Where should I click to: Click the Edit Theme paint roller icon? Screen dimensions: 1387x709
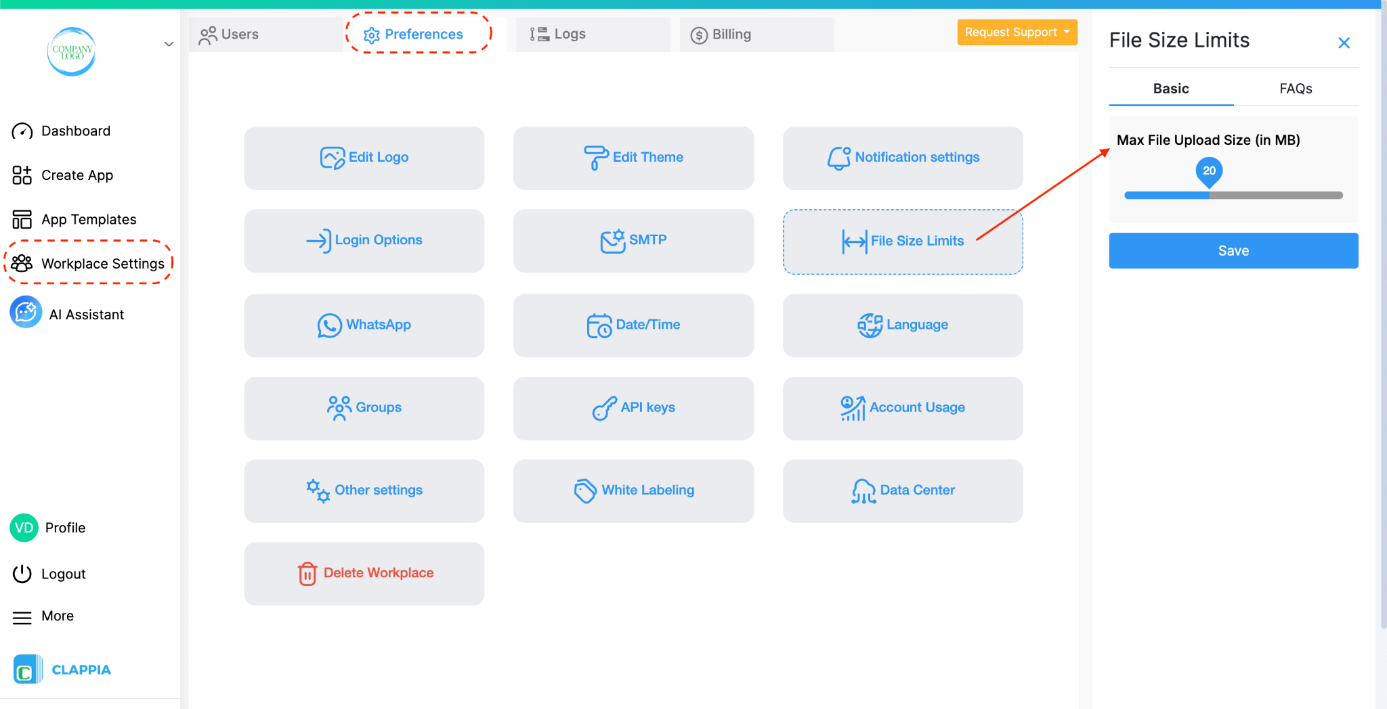[596, 158]
